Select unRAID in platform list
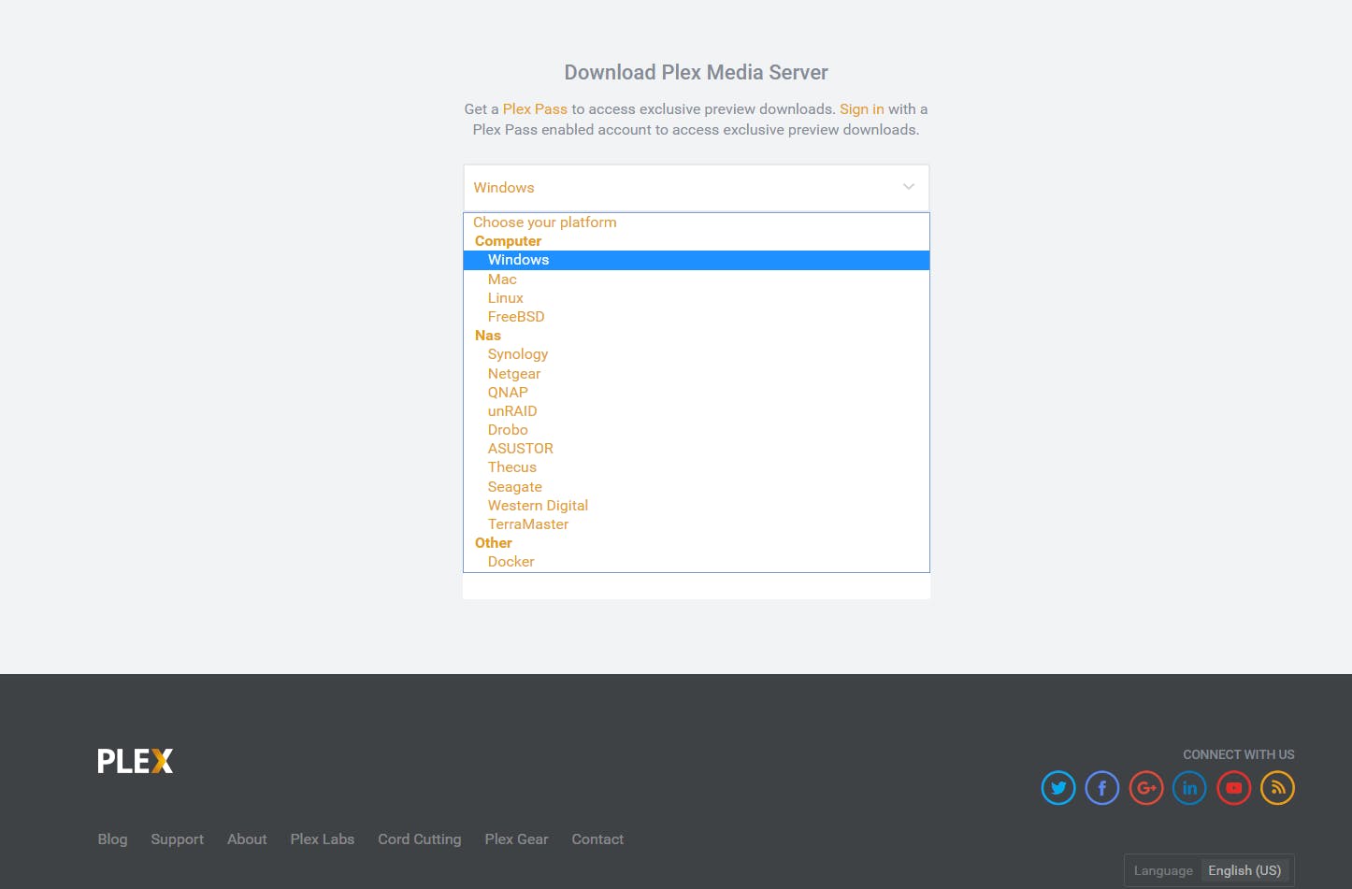The height and width of the screenshot is (889, 1352). pyautogui.click(x=697, y=411)
